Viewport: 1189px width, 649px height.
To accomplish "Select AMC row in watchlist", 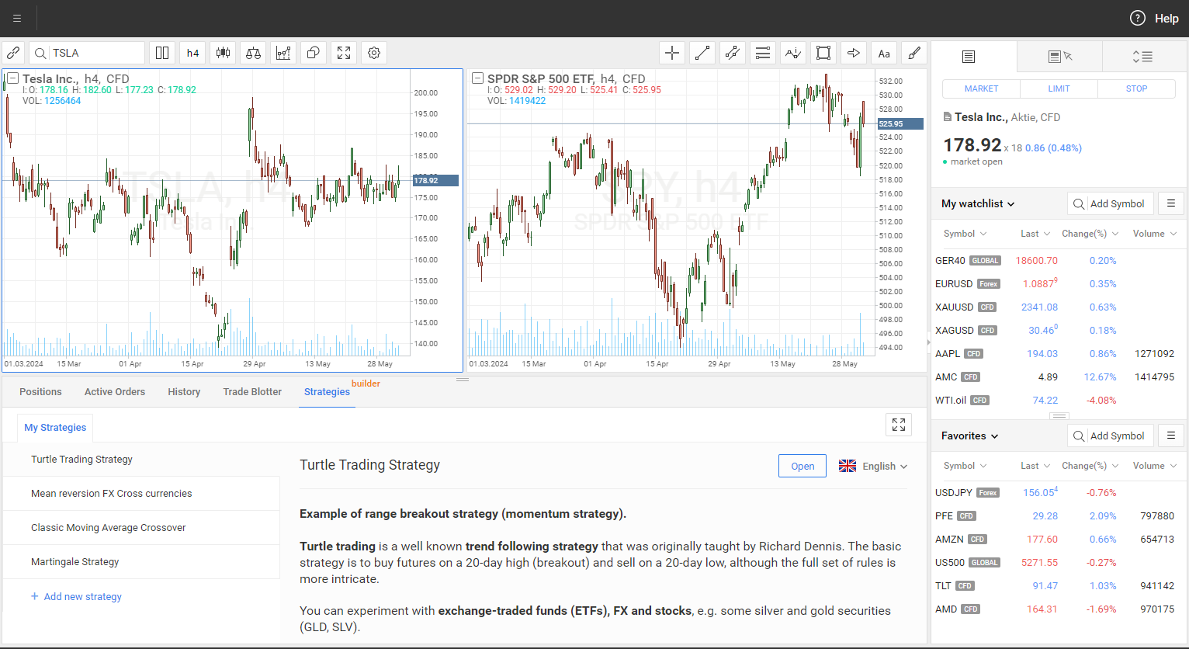I will (1059, 377).
